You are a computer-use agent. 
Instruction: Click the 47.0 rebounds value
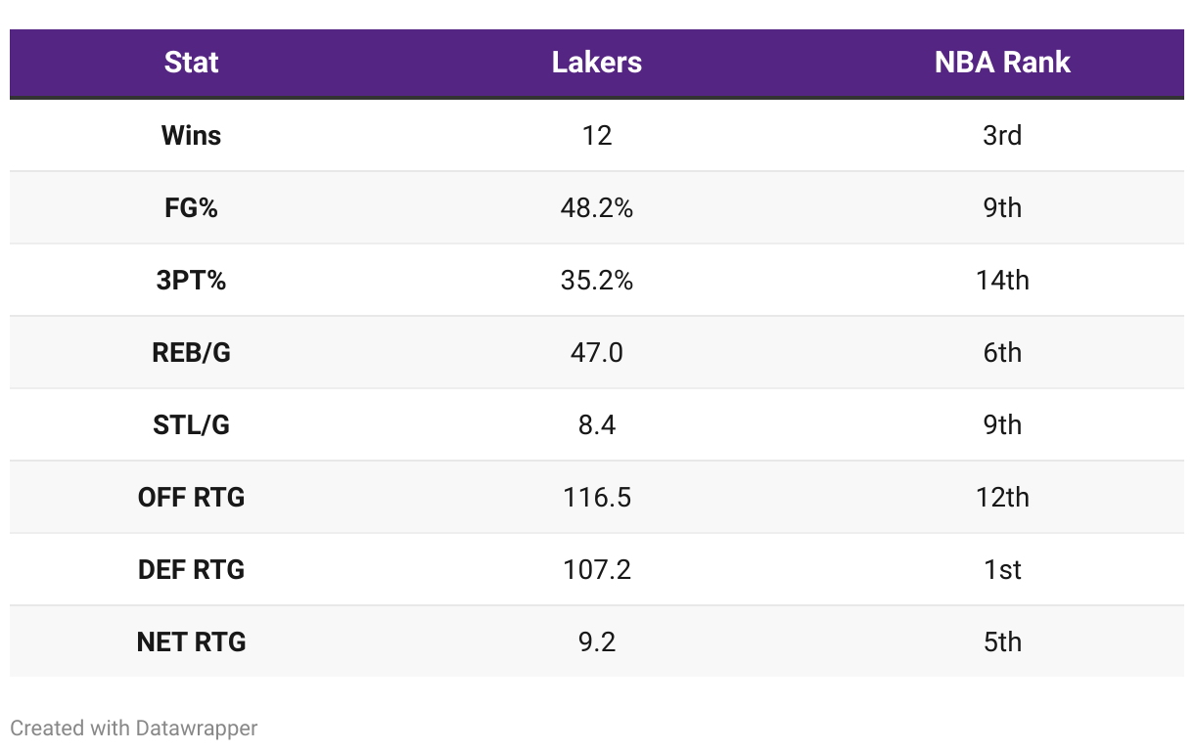click(x=597, y=352)
